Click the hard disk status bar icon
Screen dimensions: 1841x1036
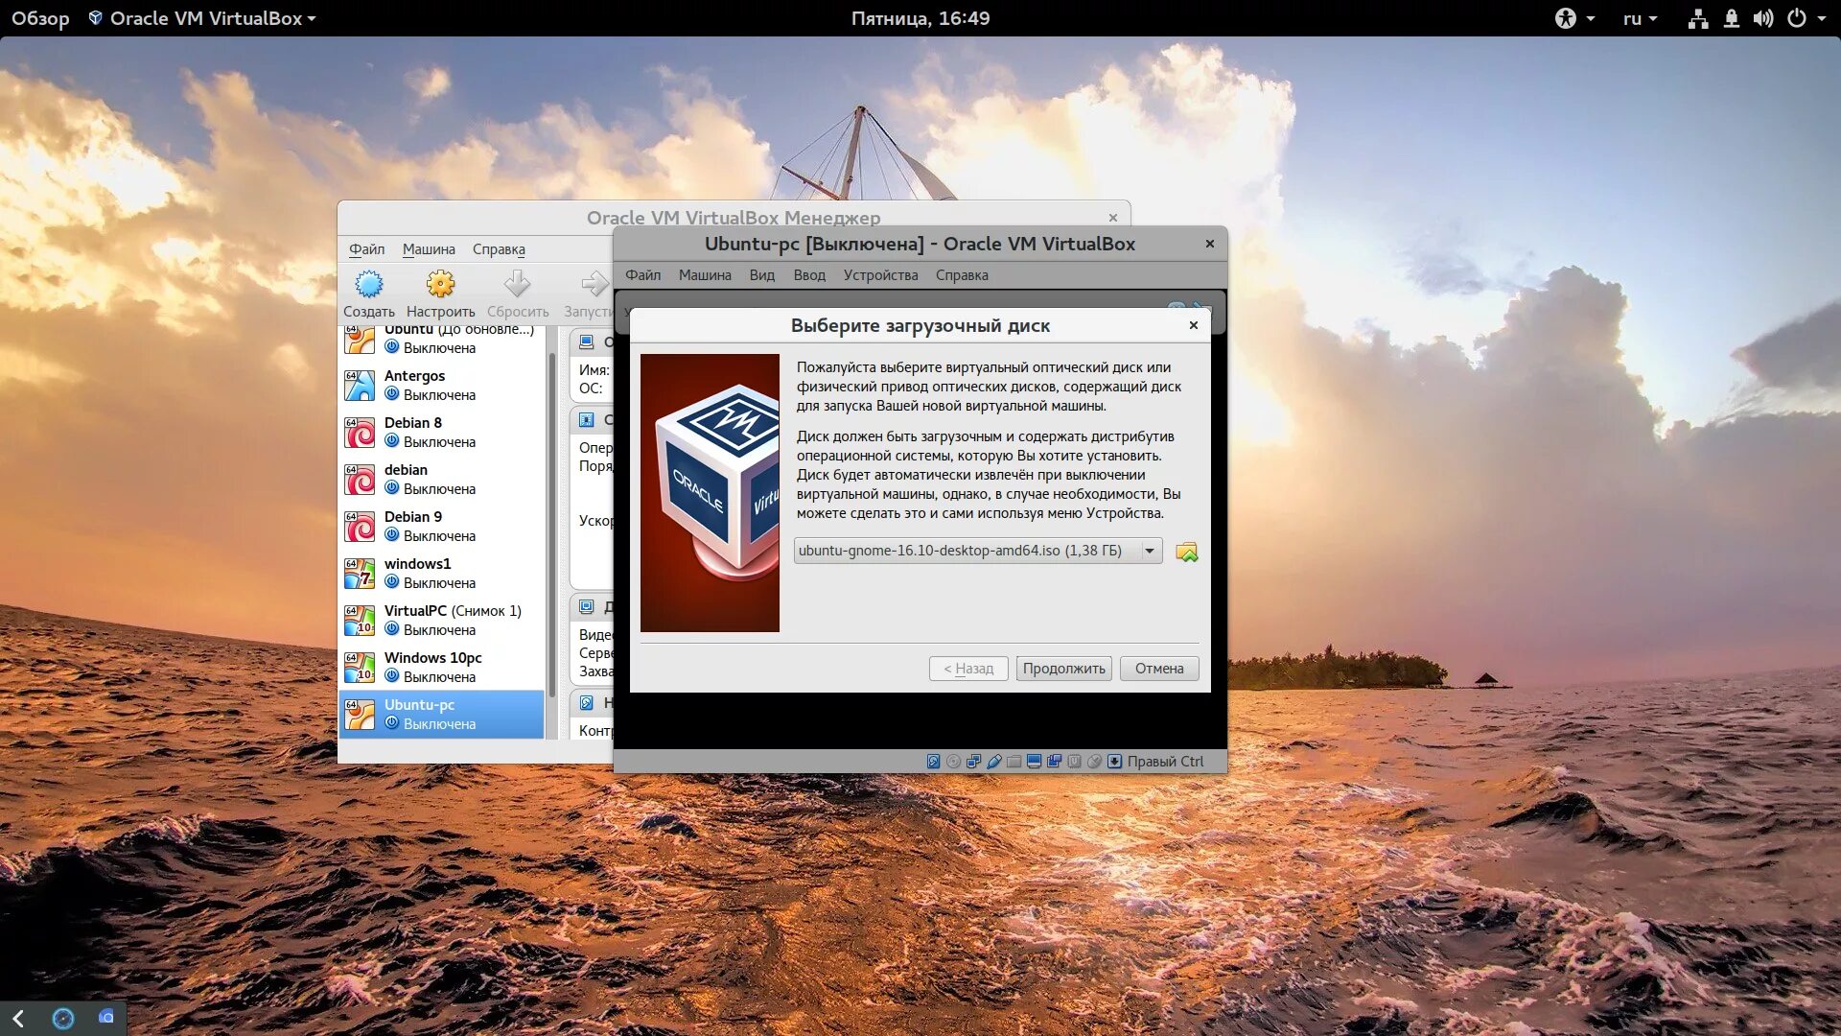point(933,762)
